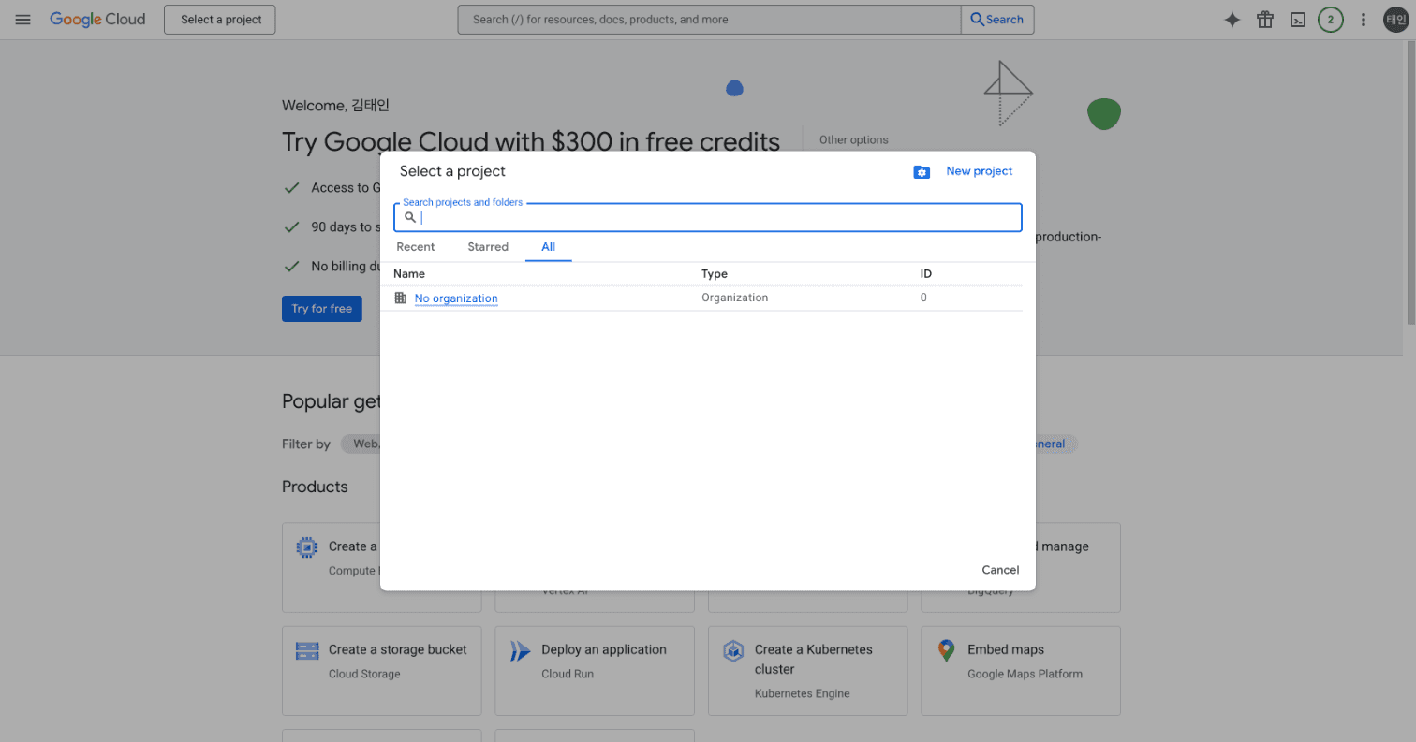Focus the Search projects and folders field

coord(708,217)
